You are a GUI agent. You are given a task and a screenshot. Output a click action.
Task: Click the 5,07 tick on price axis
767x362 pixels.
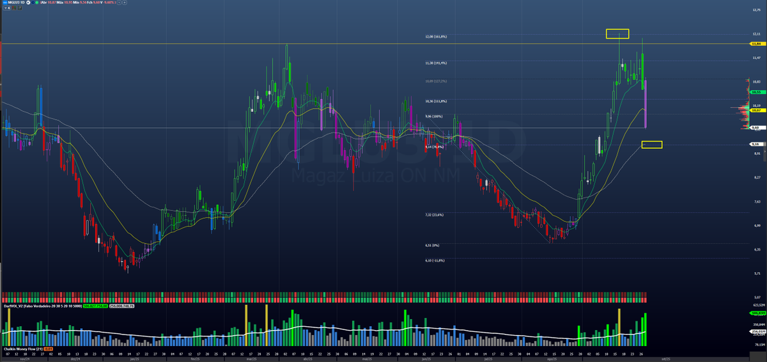pyautogui.click(x=757, y=297)
